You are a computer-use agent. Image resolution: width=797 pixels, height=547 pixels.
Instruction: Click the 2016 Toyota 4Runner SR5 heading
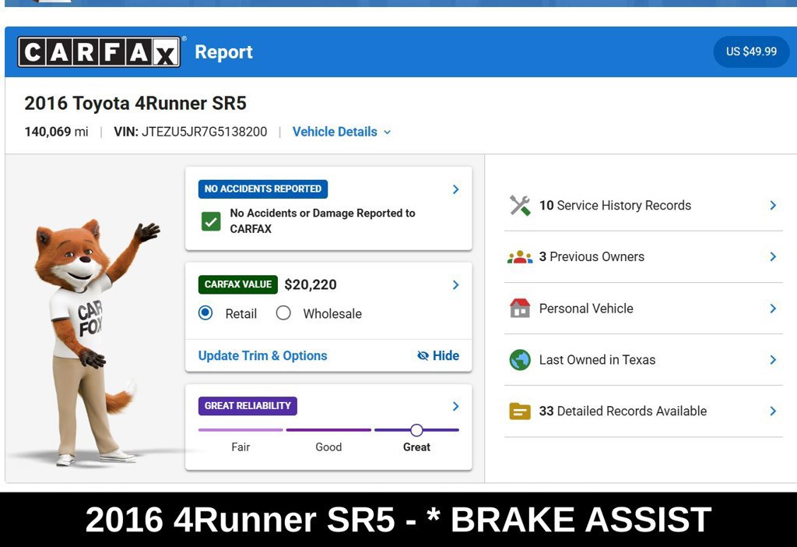[135, 104]
